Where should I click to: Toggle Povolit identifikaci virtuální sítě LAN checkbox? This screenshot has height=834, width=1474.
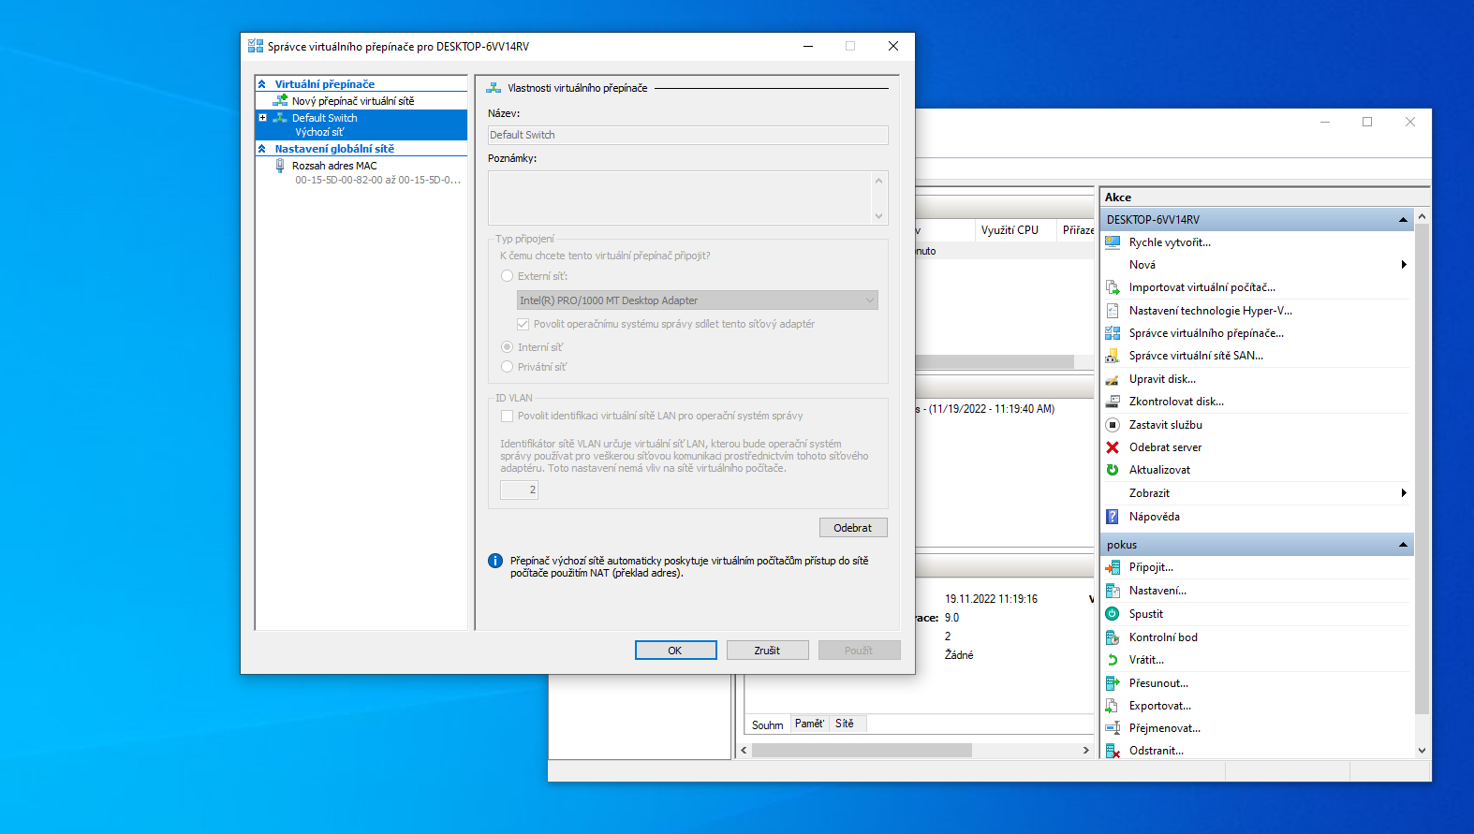pyautogui.click(x=508, y=416)
